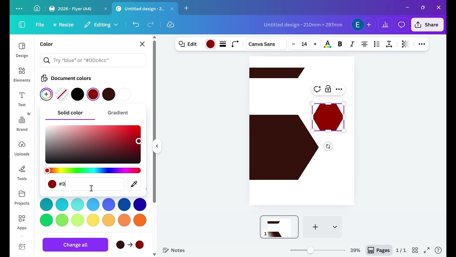Click the zoom slider handle
This screenshot has width=456, height=257.
tap(311, 250)
